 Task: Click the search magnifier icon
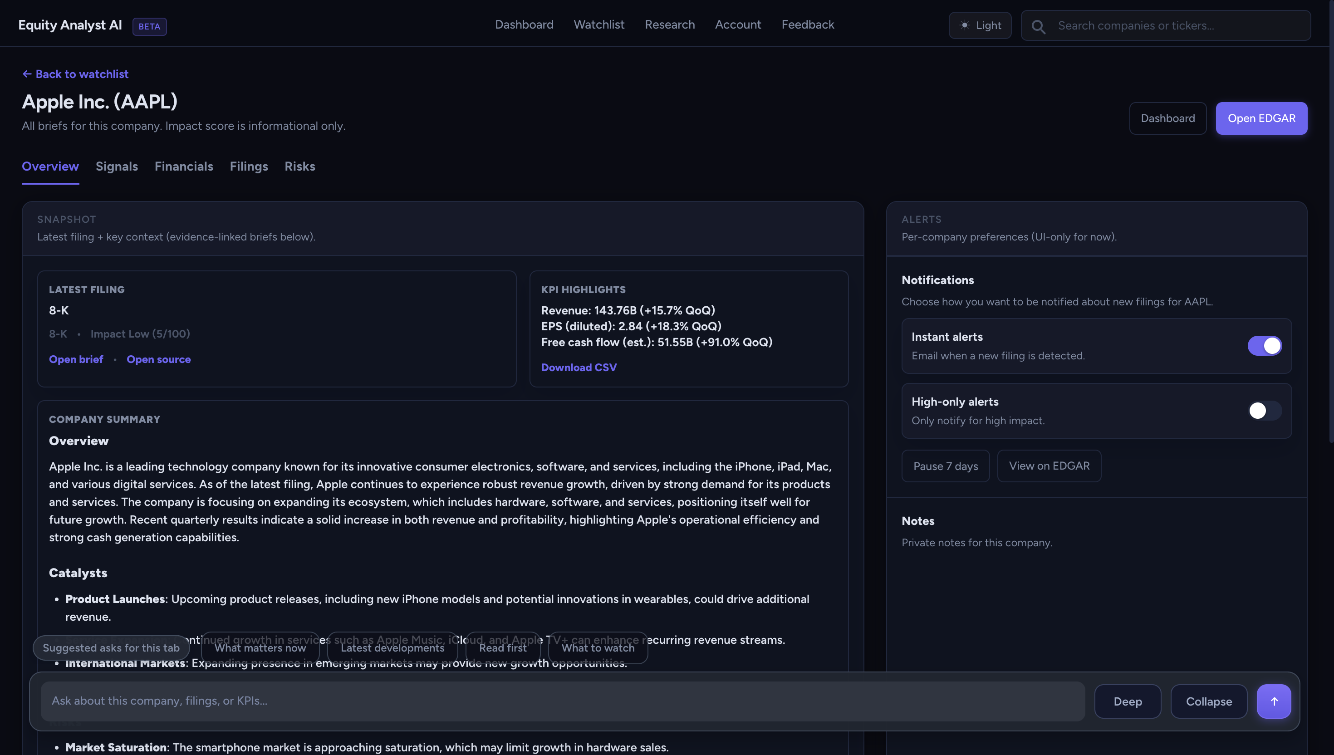tap(1039, 26)
